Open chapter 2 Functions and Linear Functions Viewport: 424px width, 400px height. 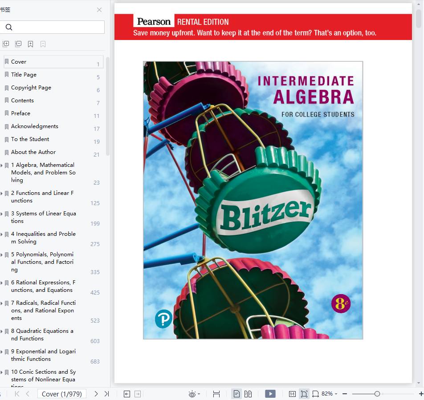[42, 197]
